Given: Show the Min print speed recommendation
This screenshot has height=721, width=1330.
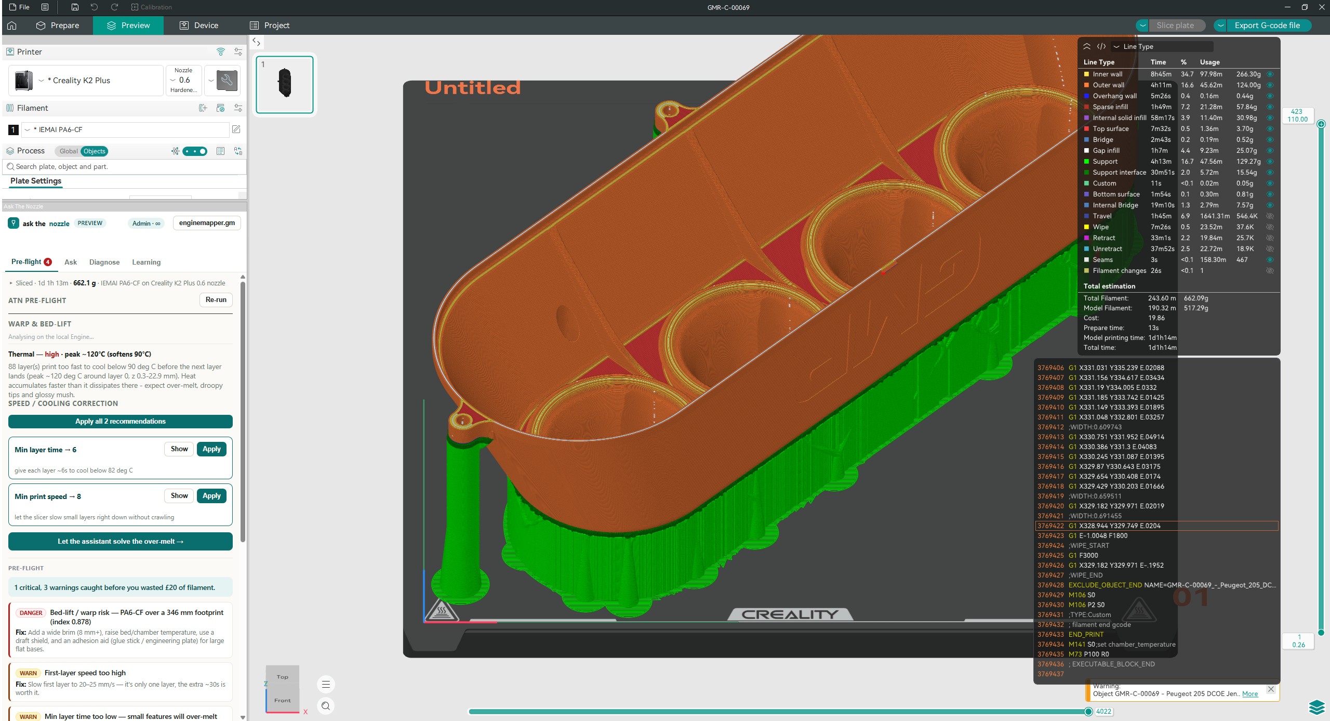Looking at the screenshot, I should click(179, 496).
